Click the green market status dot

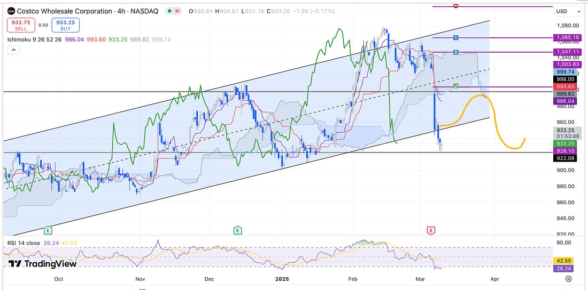[x=169, y=11]
